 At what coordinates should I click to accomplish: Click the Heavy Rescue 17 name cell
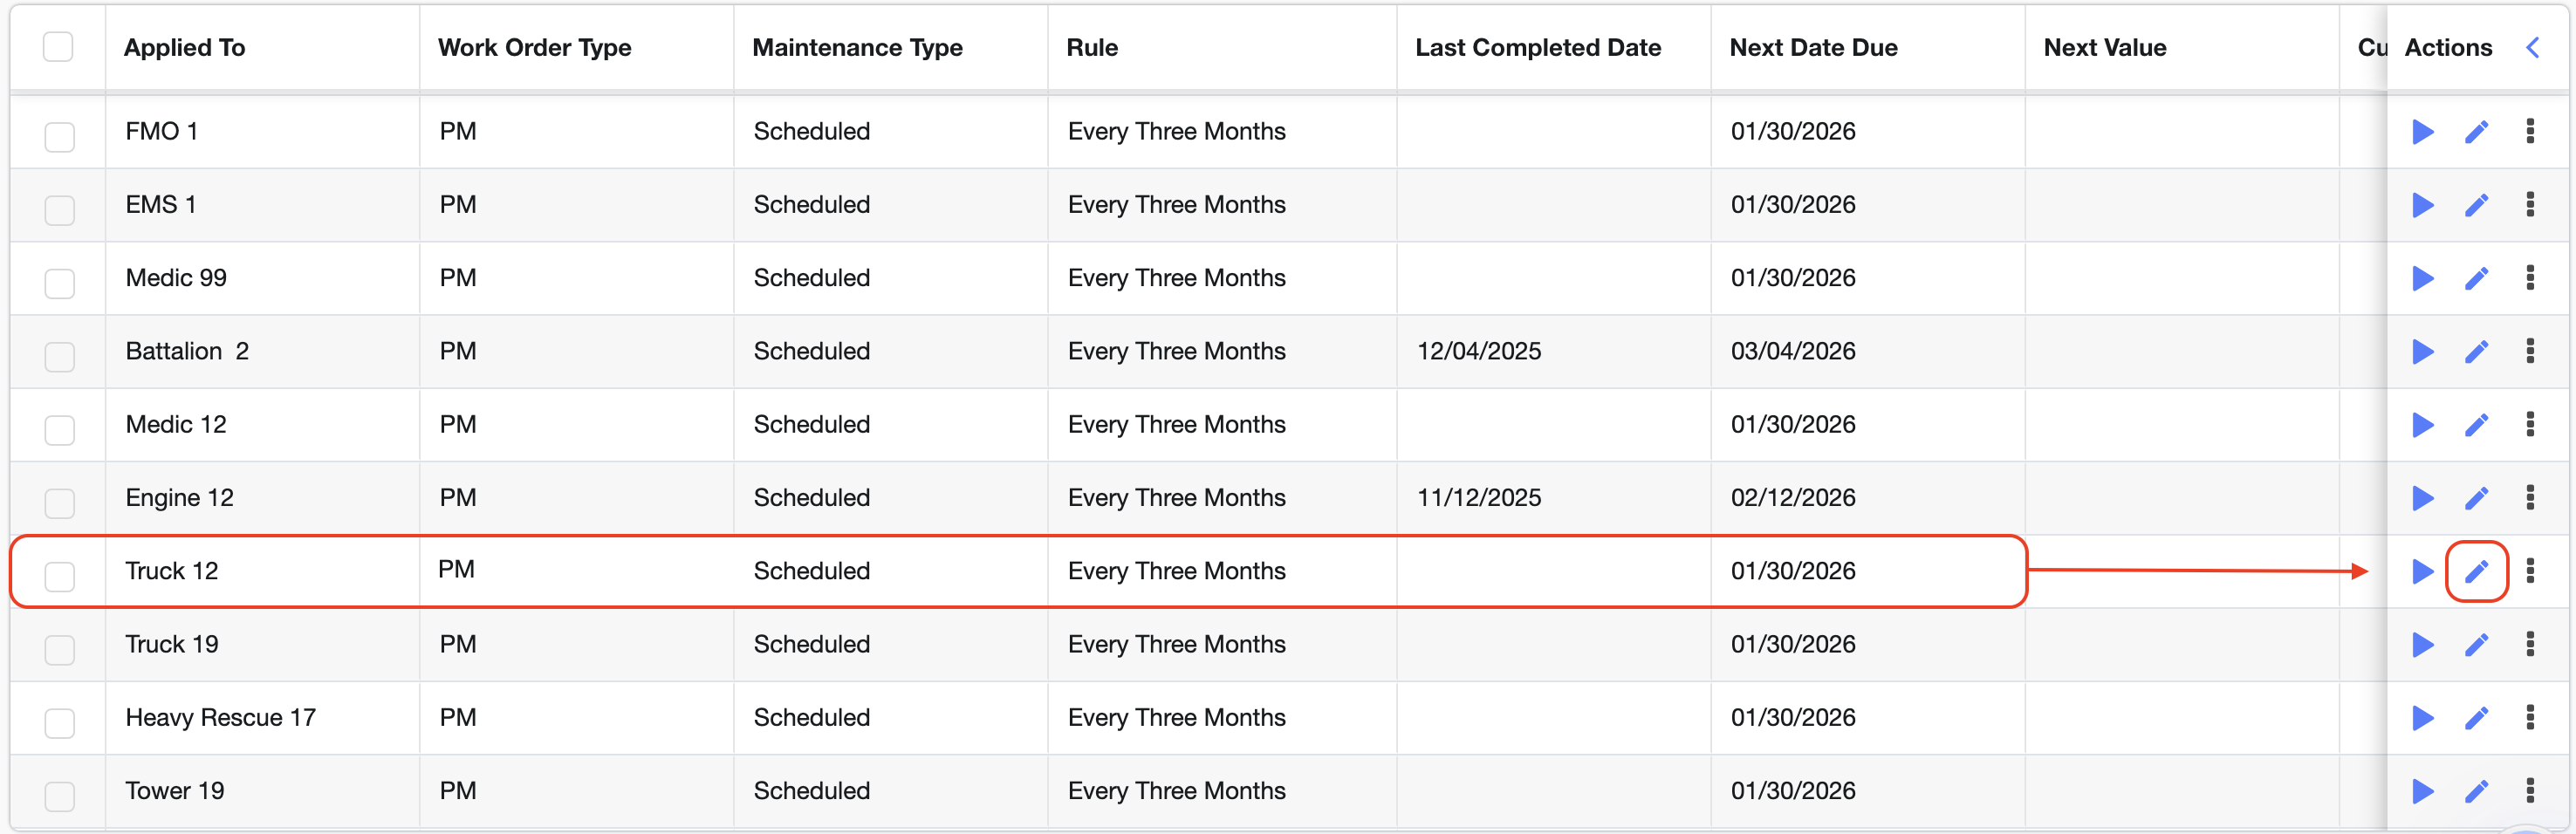221,718
